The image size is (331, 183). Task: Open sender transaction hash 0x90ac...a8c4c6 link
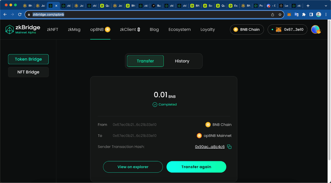coord(210,147)
